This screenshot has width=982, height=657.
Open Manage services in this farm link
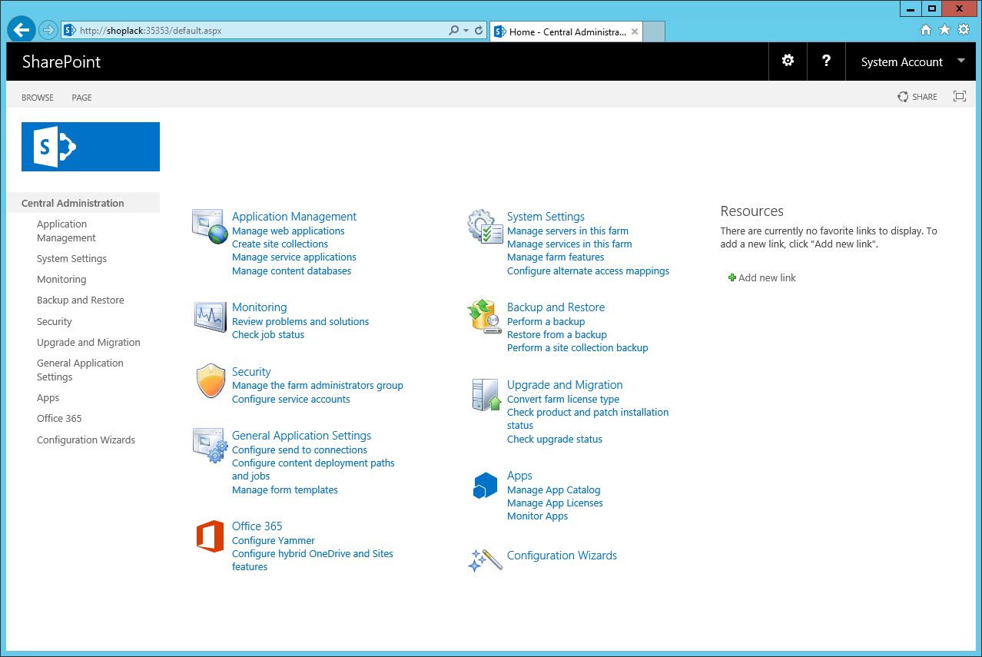(569, 244)
